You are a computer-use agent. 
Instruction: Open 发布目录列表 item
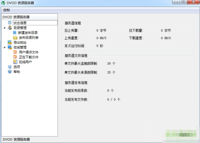click(29, 38)
